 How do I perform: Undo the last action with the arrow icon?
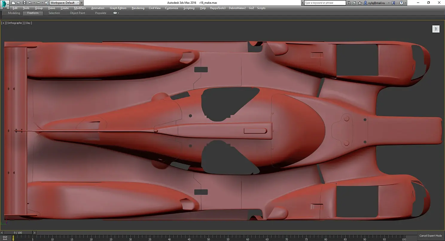click(x=30, y=3)
